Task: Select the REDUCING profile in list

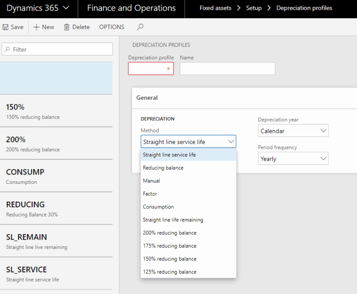Action: point(56,209)
